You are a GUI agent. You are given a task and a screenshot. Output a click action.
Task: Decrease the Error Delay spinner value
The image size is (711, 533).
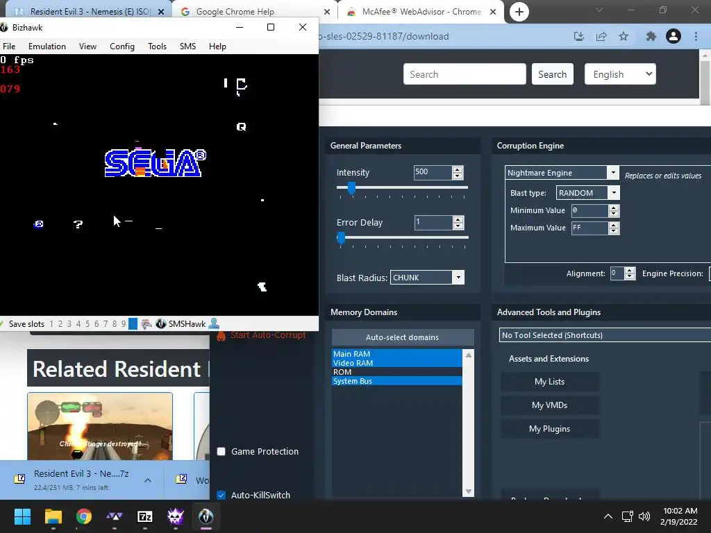tap(458, 226)
